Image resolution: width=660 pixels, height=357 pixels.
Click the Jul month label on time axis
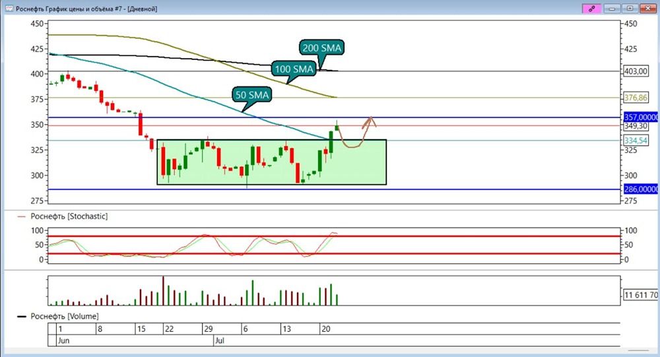pyautogui.click(x=220, y=340)
